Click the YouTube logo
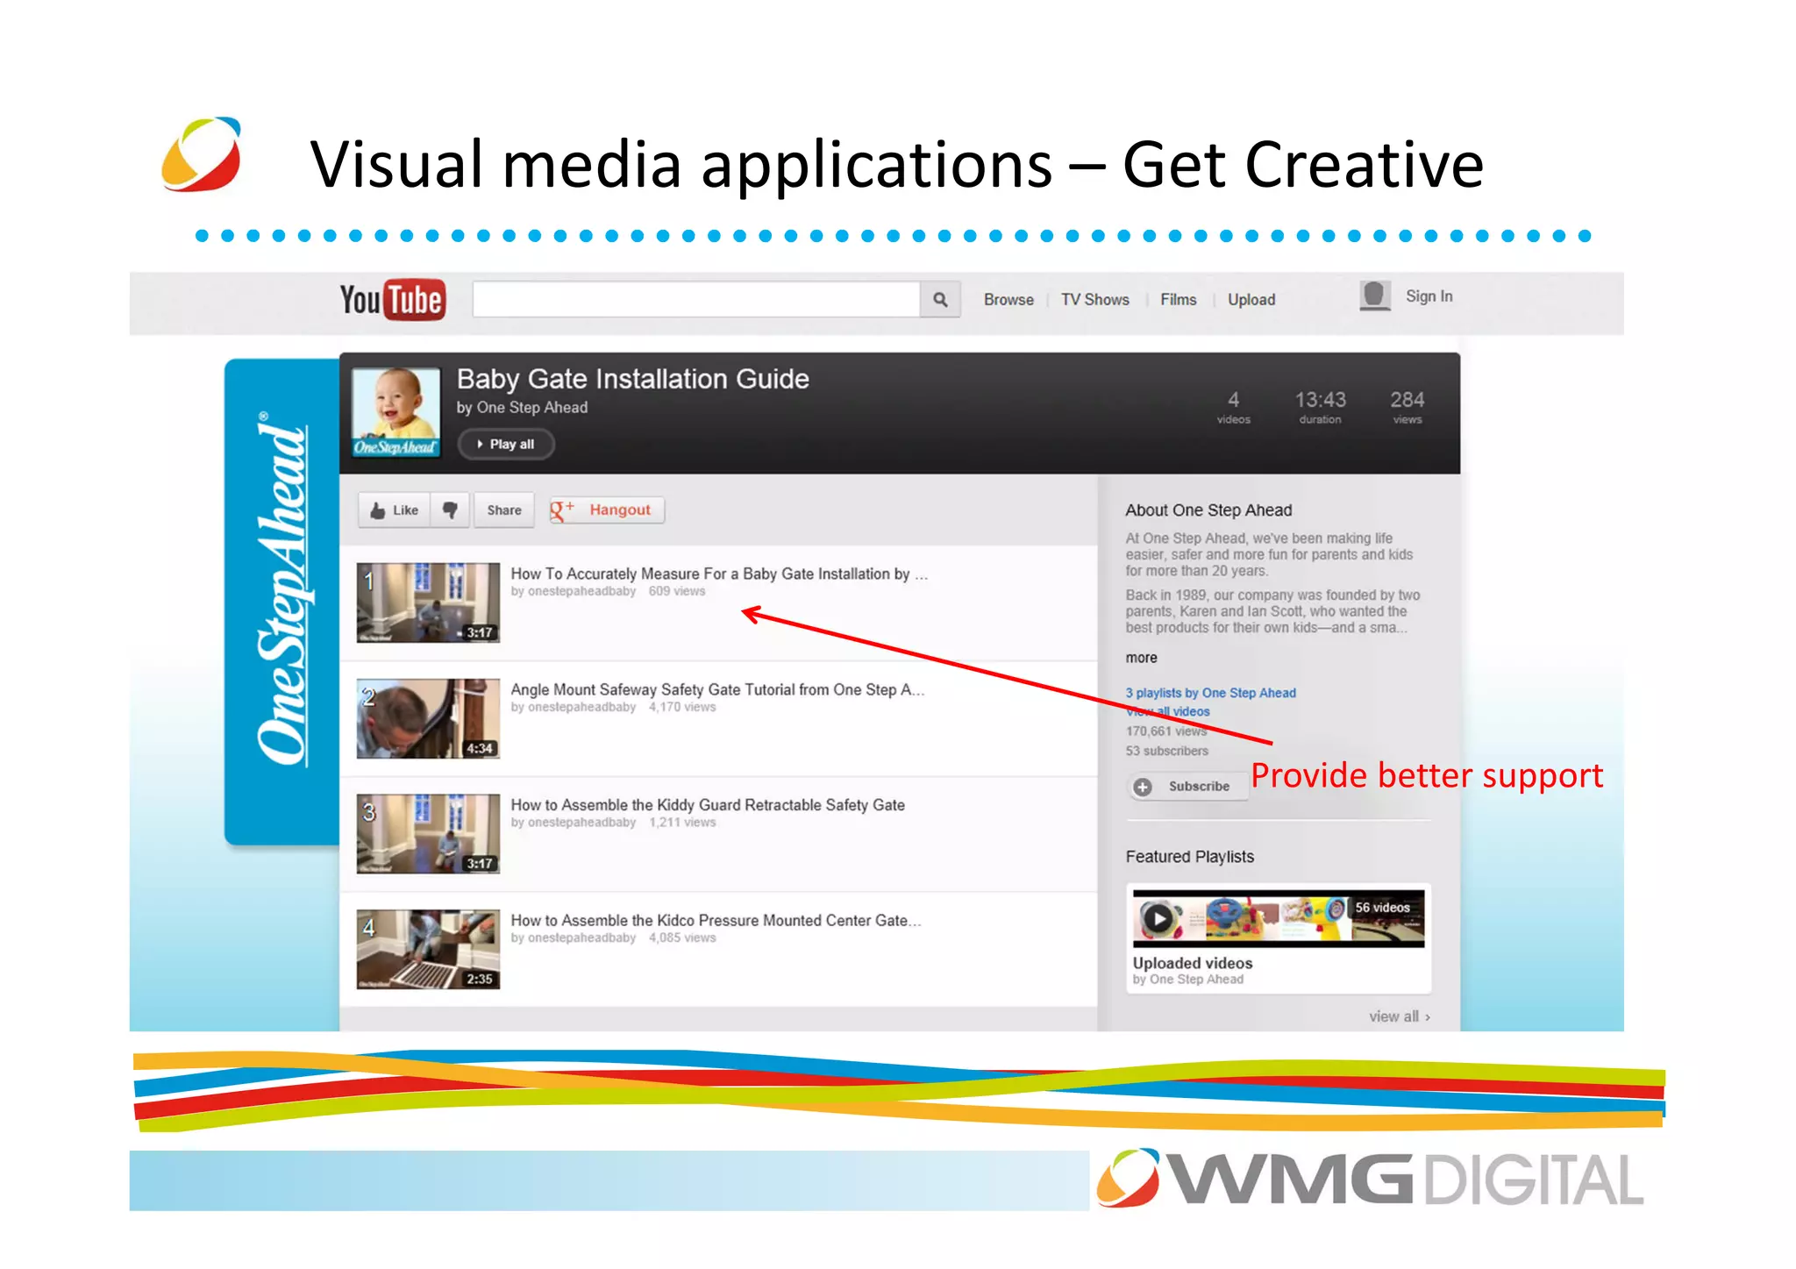The height and width of the screenshot is (1269, 1796). coord(392,300)
